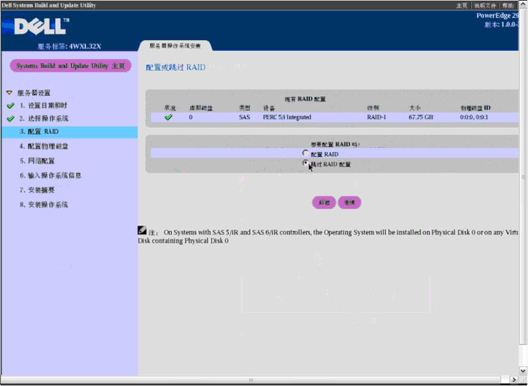Screen dimensions: 528x386
Task: Click the green status checkmark in RAID table
Action: tap(168, 117)
